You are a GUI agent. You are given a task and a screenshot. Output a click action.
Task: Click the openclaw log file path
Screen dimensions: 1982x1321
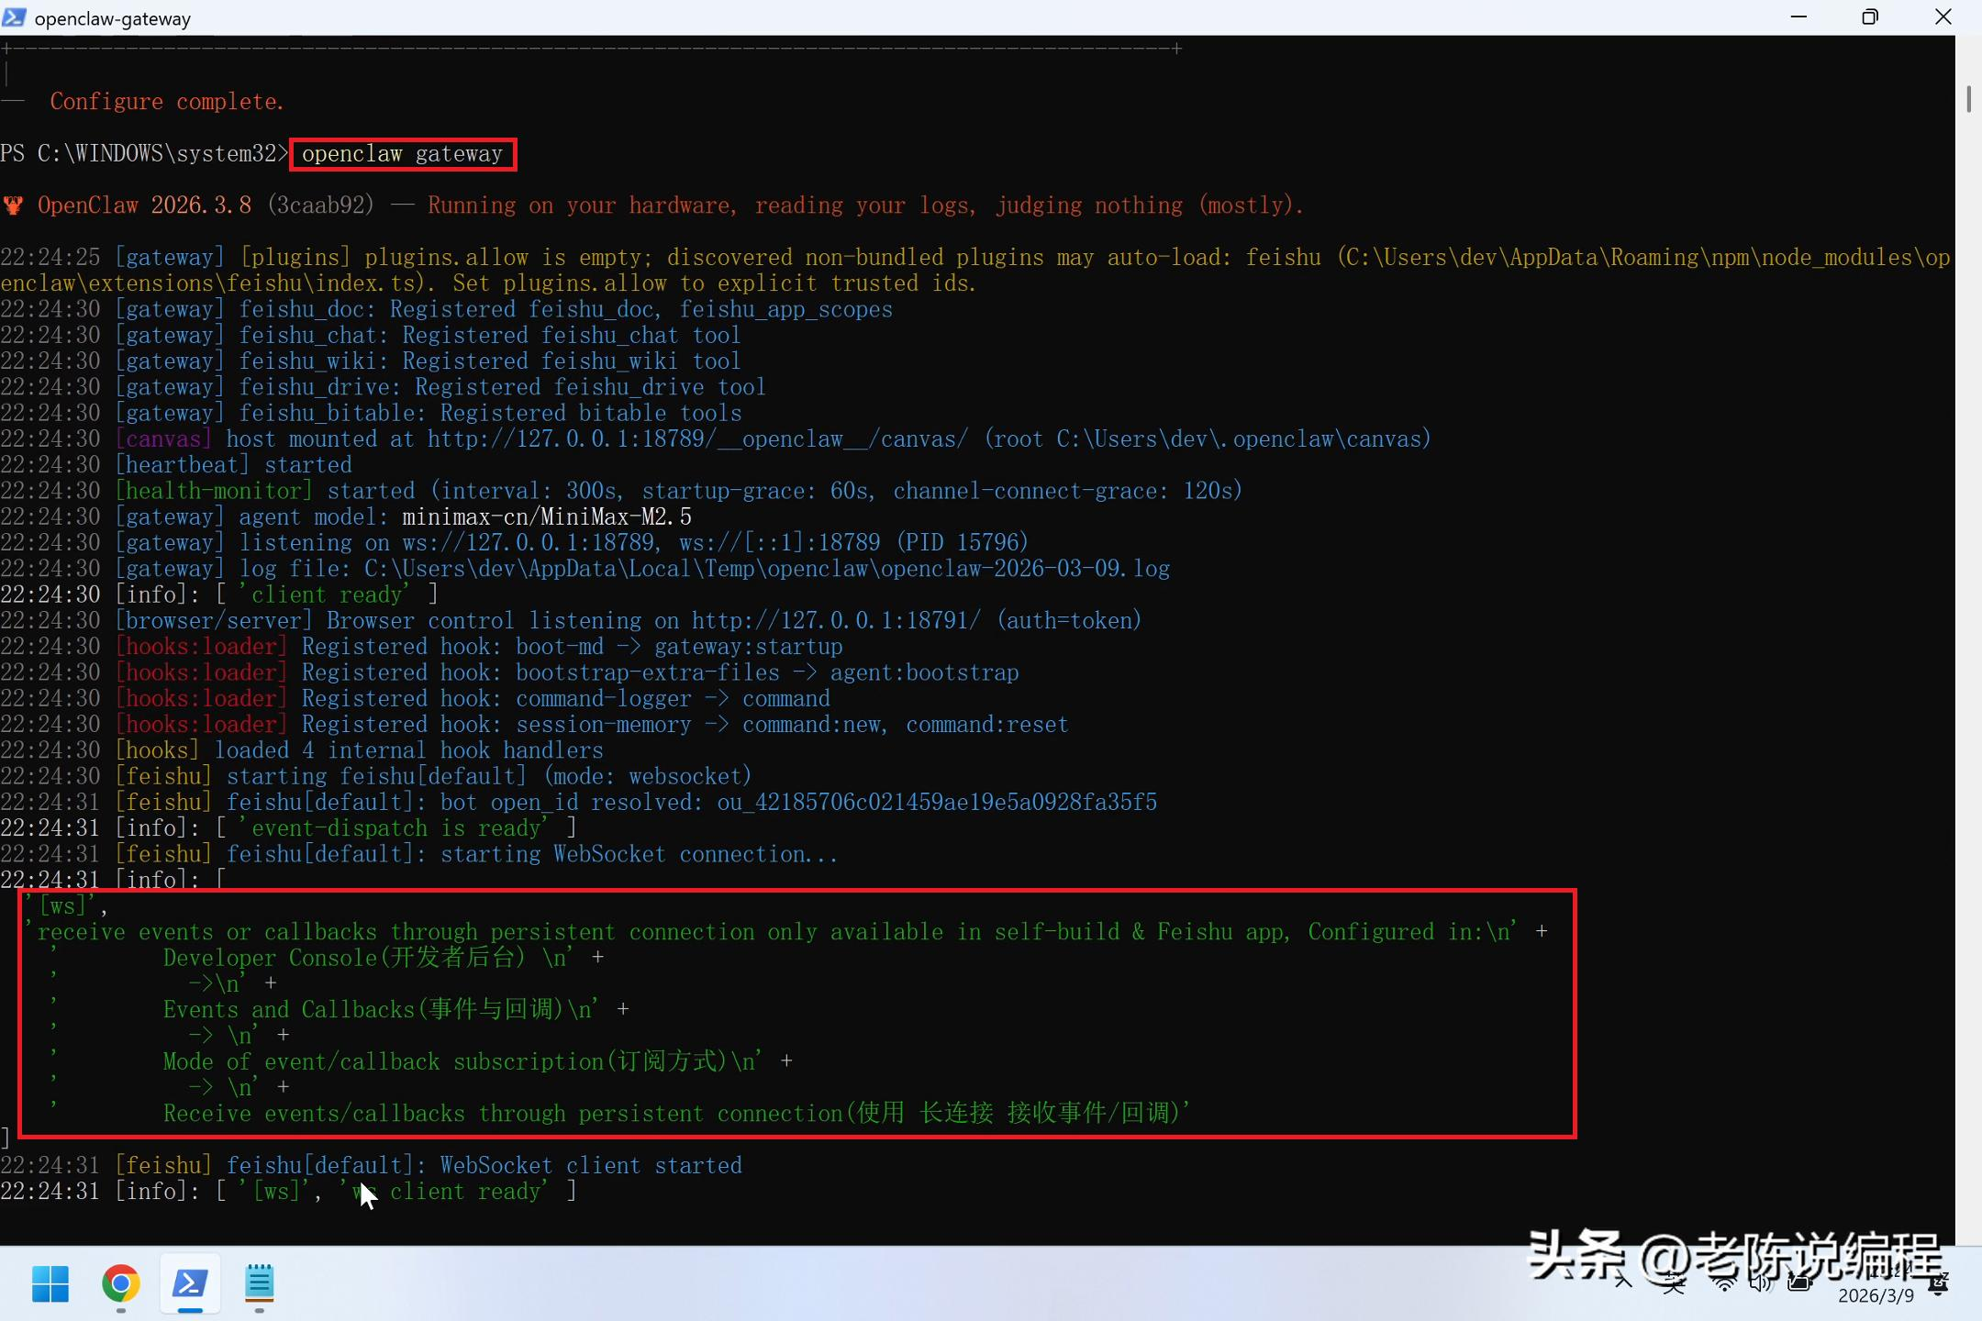[766, 569]
